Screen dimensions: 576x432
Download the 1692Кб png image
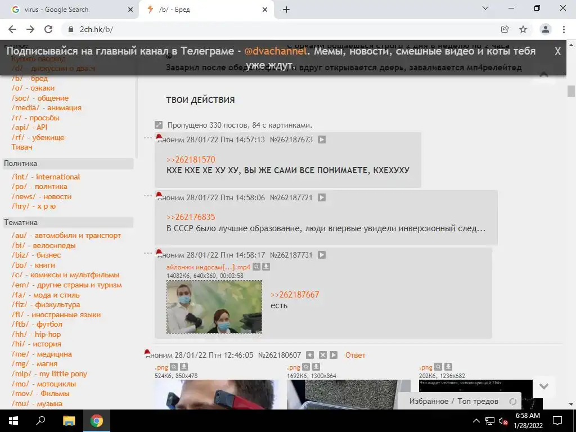[316, 367]
